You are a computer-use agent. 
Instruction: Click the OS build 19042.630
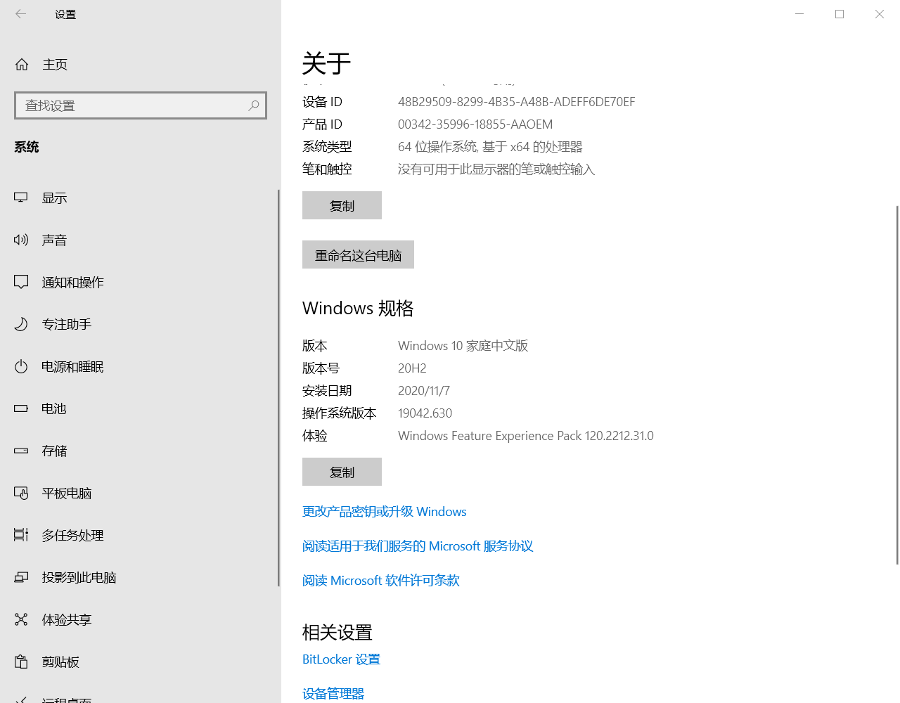(x=425, y=413)
